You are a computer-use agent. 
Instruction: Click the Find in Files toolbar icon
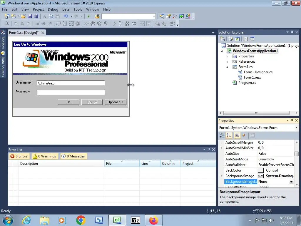[97, 16]
